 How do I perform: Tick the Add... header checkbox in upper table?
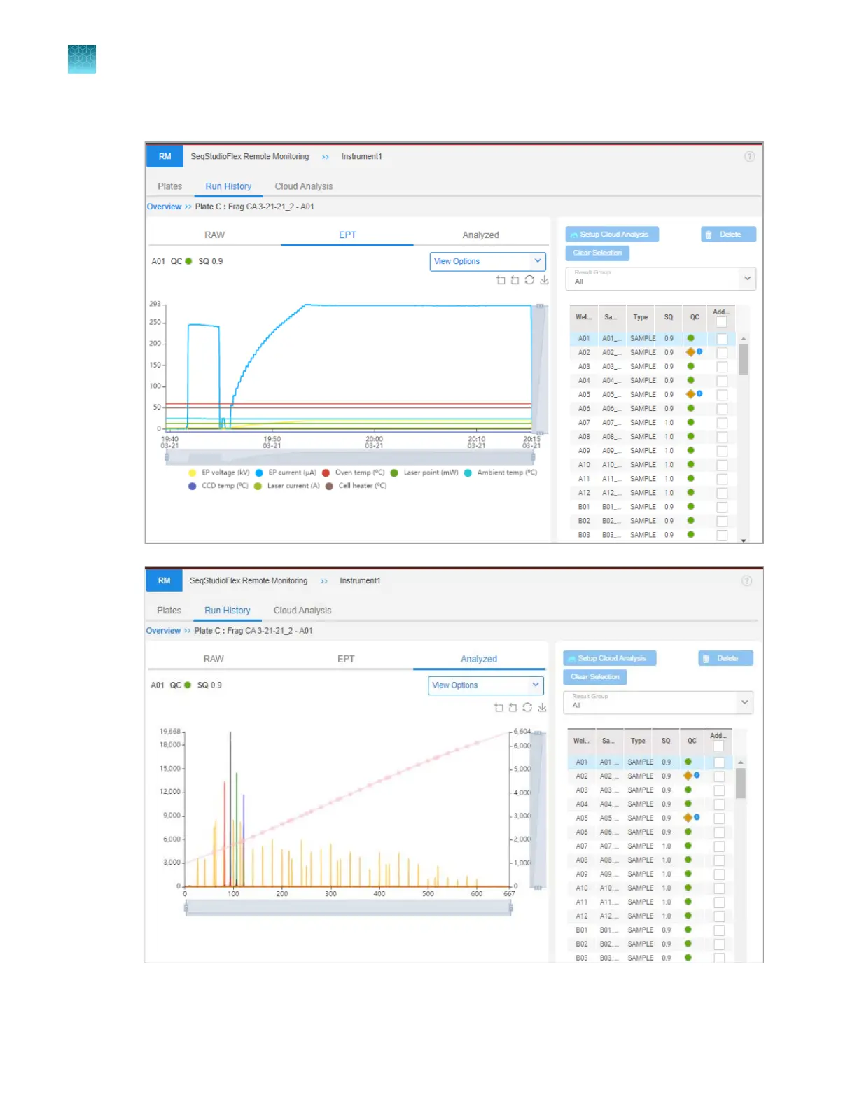click(721, 322)
